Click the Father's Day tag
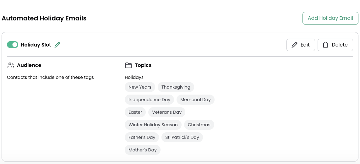 pyautogui.click(x=142, y=137)
